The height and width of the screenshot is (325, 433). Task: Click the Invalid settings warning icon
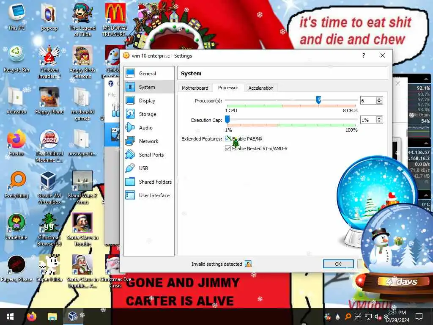pyautogui.click(x=248, y=264)
